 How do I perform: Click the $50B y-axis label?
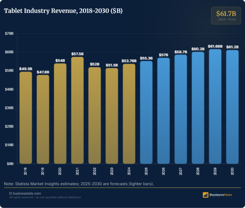pos(9,71)
